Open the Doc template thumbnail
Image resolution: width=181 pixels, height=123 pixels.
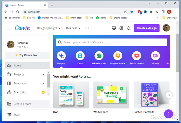(71, 95)
